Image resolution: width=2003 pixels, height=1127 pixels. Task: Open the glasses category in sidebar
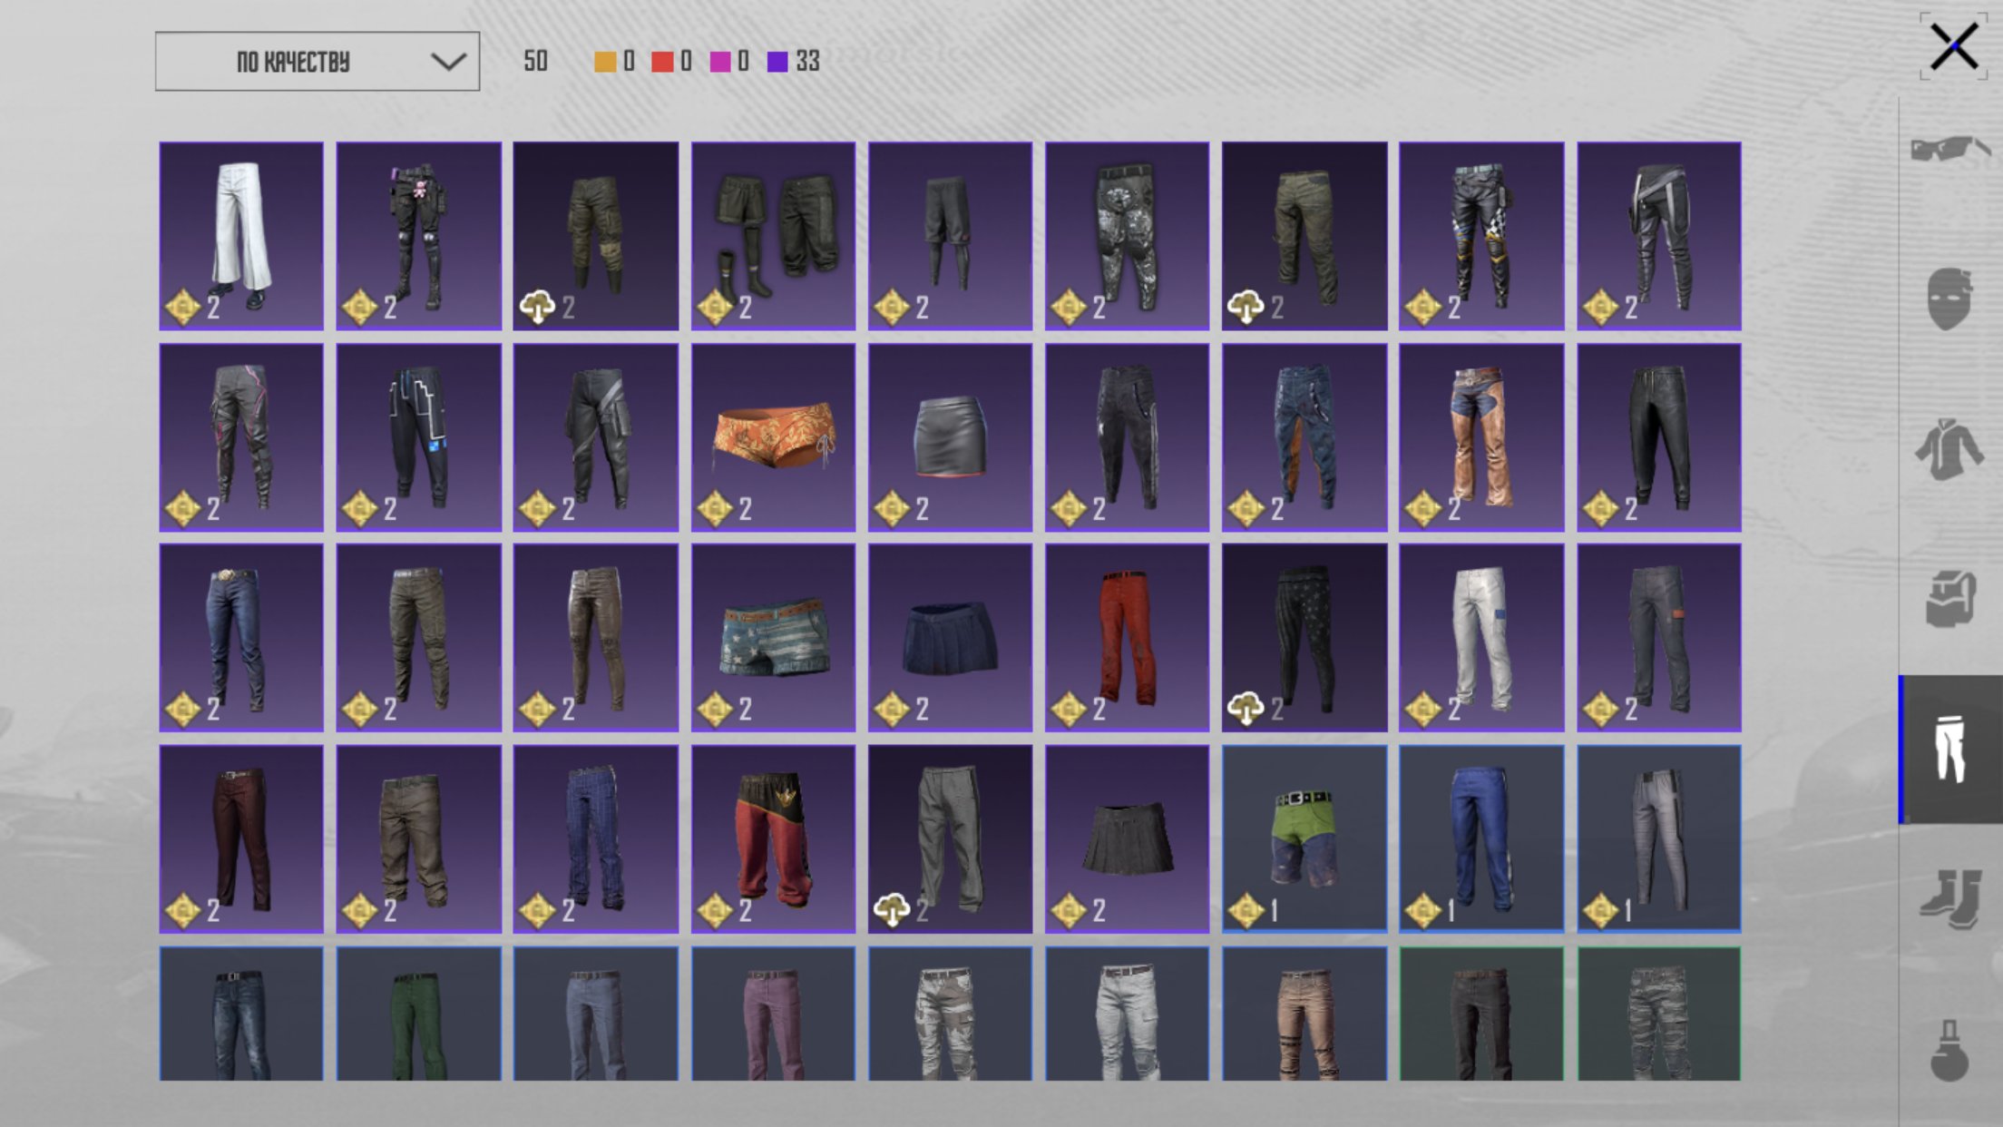pyautogui.click(x=1949, y=149)
